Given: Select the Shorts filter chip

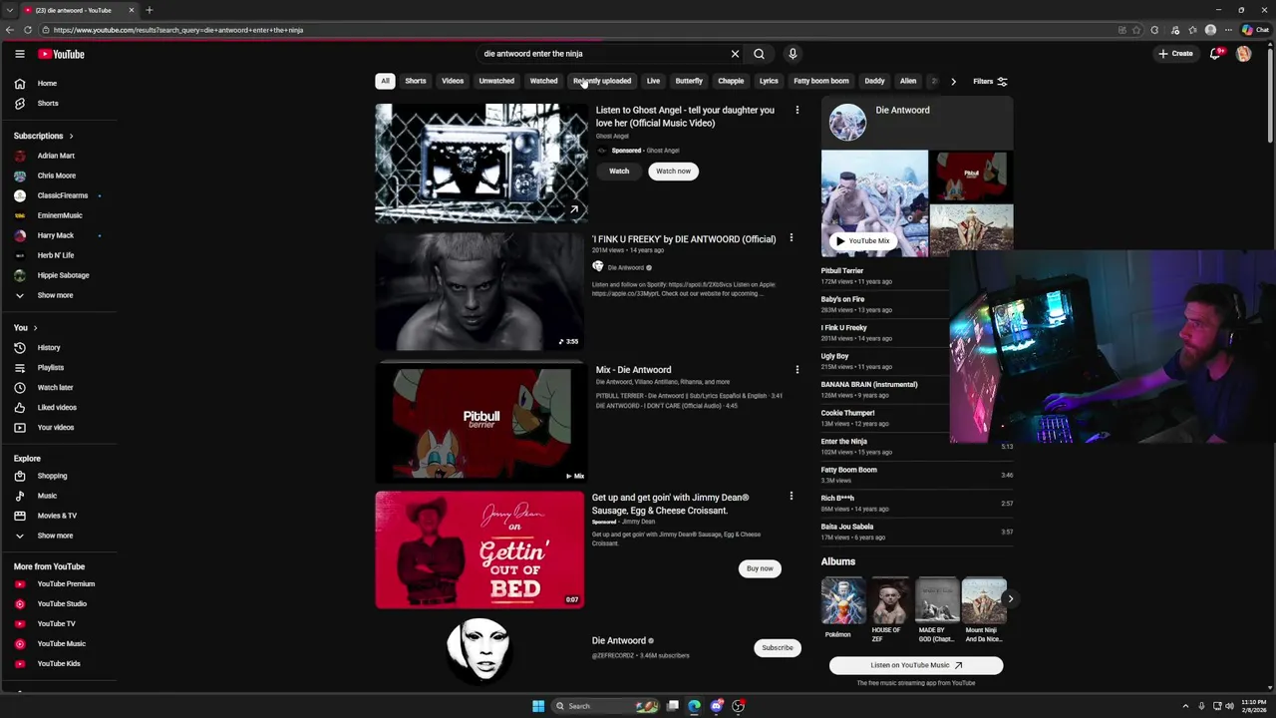Looking at the screenshot, I should tap(416, 81).
